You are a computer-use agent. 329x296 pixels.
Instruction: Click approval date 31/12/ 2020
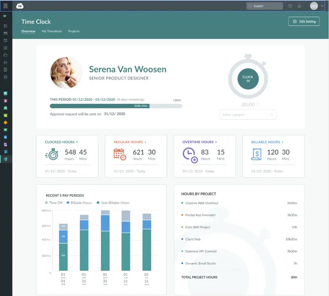coord(115,114)
